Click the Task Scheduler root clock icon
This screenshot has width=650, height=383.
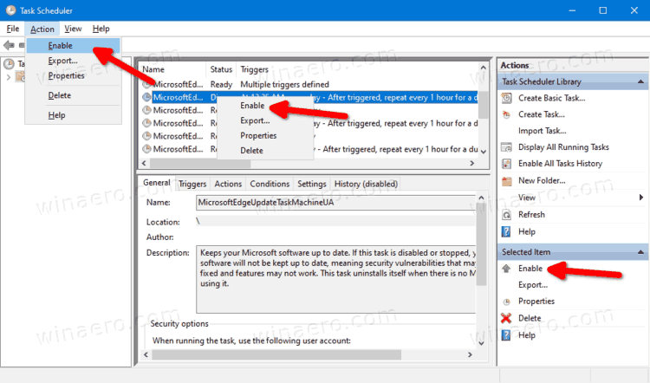[x=9, y=64]
